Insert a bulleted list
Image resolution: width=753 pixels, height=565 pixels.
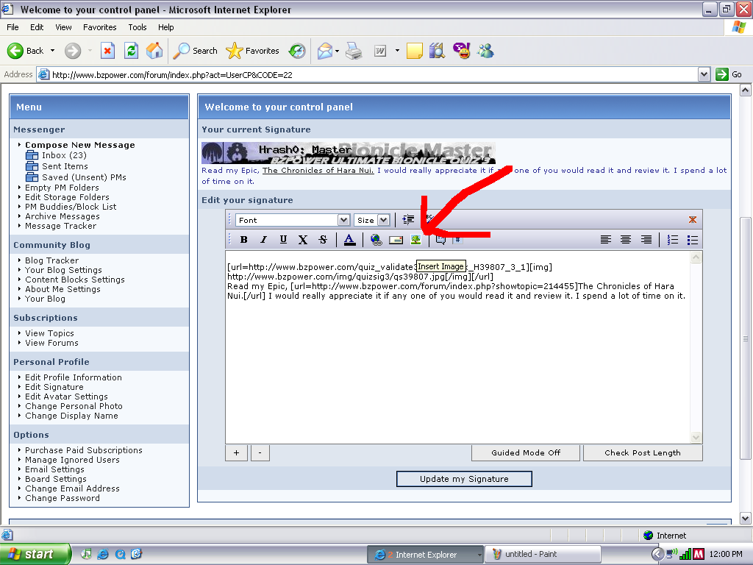[x=693, y=240]
